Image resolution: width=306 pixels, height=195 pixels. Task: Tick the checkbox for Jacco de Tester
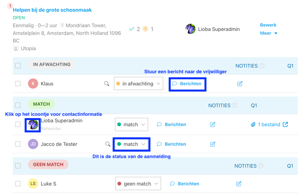pos(18,144)
